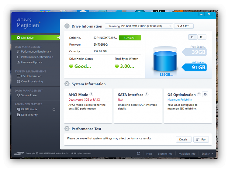Click the Firmware Update download icon
The height and width of the screenshot is (169, 228).
pyautogui.click(x=18, y=62)
